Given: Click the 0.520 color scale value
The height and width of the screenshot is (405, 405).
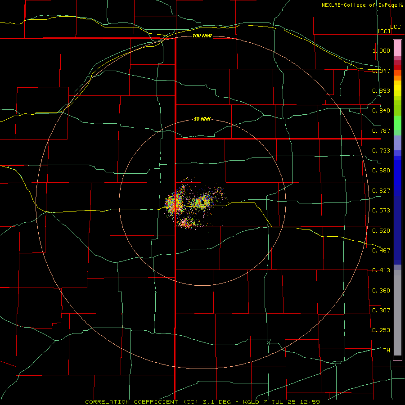Looking at the screenshot, I should pyautogui.click(x=381, y=231).
